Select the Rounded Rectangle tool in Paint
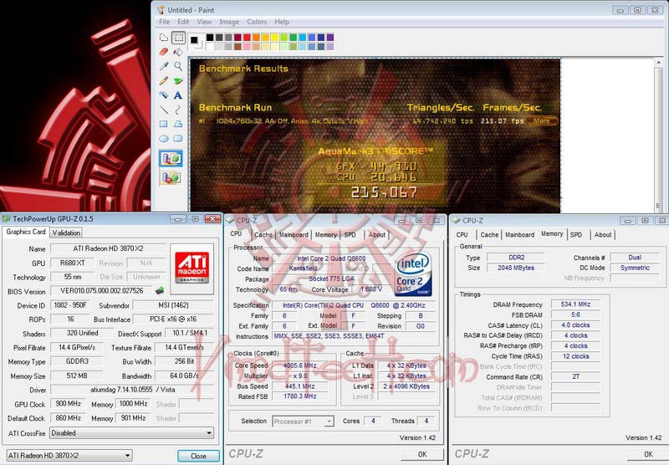 (178, 139)
